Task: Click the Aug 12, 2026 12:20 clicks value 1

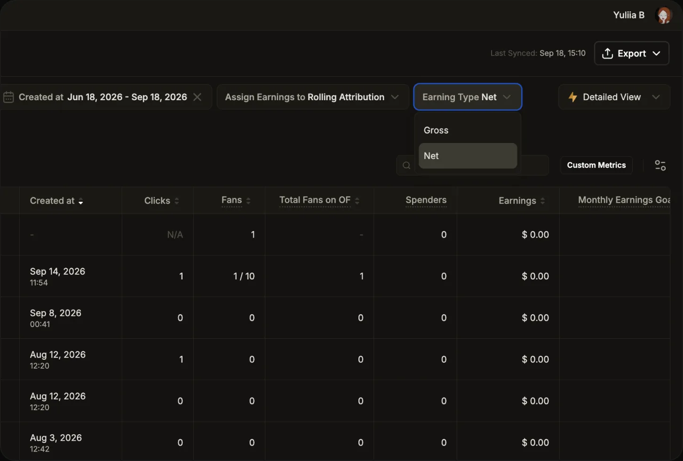Action: click(x=181, y=359)
